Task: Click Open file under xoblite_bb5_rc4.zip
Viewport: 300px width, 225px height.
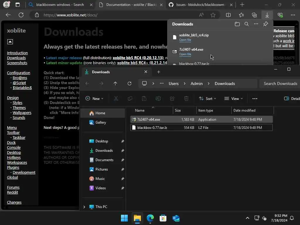Action: [185, 40]
